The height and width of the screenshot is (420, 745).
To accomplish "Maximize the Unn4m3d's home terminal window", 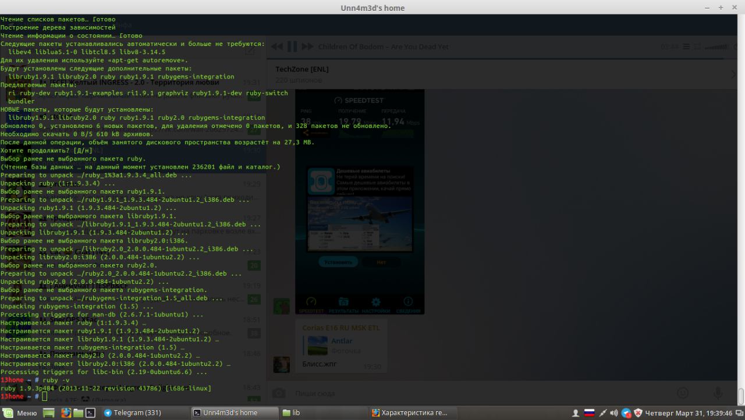I will [x=721, y=8].
